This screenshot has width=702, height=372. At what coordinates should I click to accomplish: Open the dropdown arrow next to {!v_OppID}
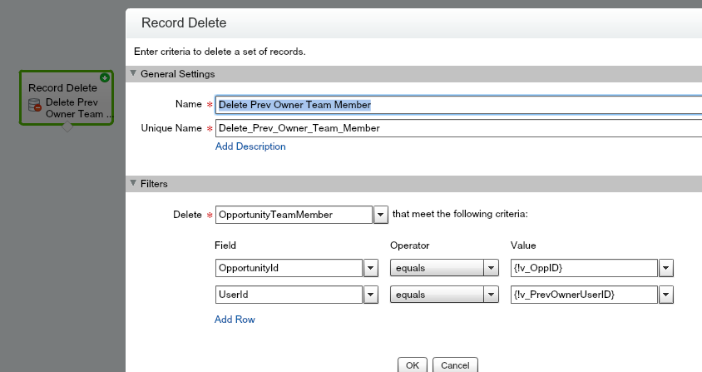pos(665,268)
